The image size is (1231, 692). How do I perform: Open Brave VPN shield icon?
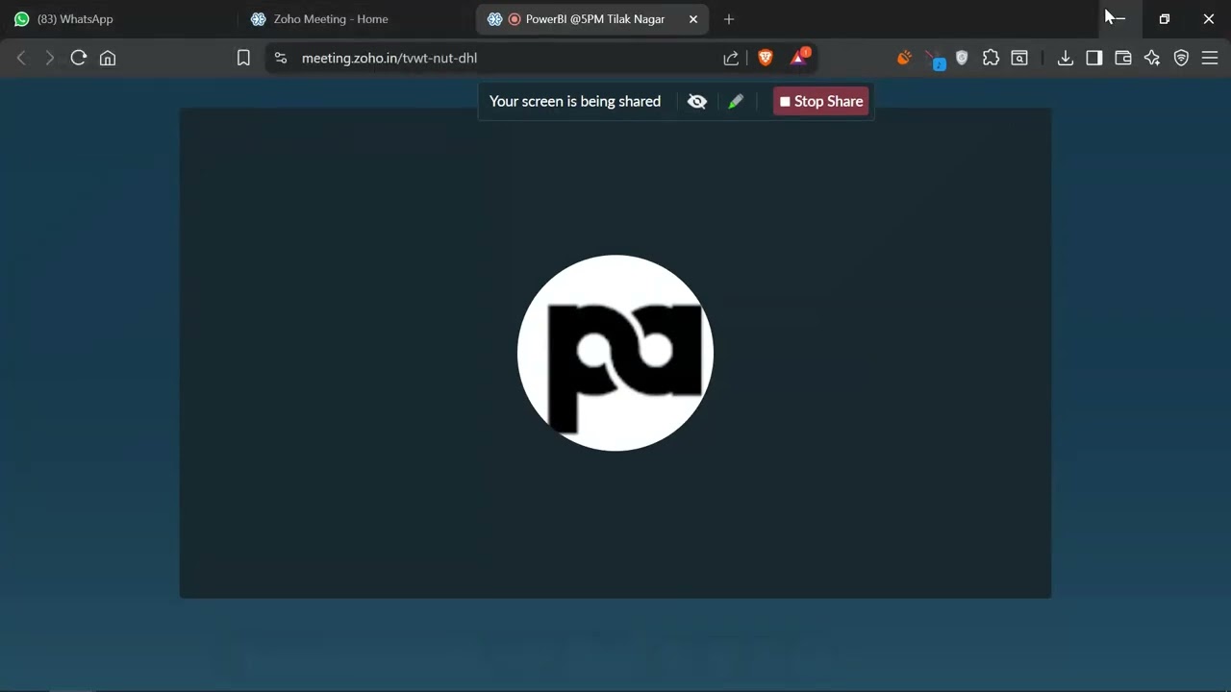point(1181,58)
